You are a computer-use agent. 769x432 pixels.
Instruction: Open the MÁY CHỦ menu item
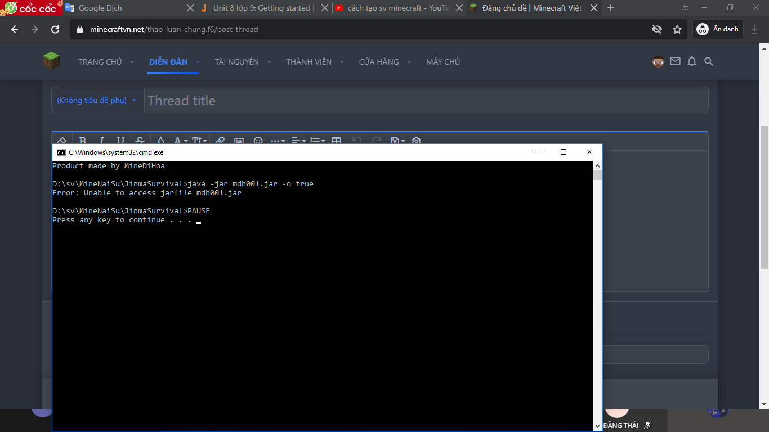(x=443, y=62)
